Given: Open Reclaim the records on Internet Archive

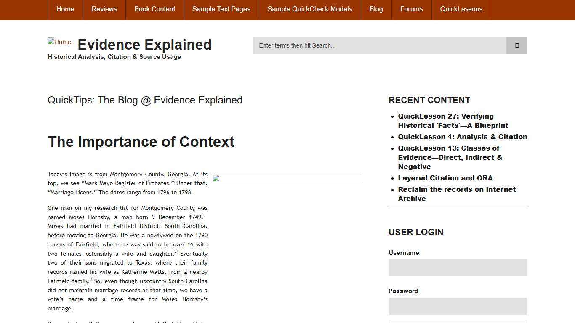Looking at the screenshot, I should (457, 194).
